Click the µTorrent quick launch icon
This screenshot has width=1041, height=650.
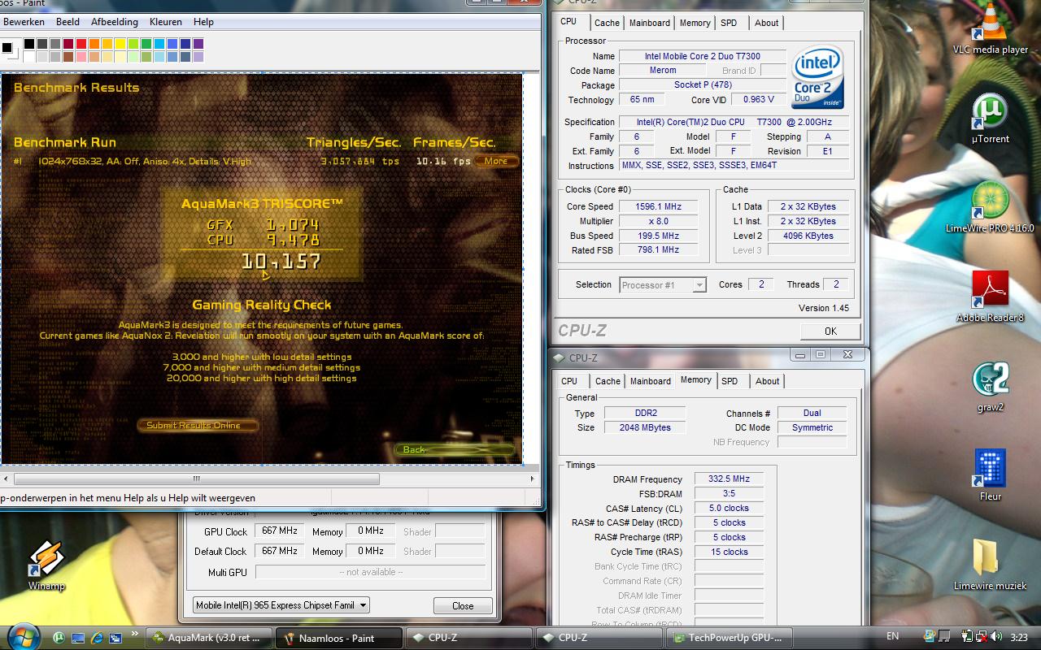click(x=59, y=638)
